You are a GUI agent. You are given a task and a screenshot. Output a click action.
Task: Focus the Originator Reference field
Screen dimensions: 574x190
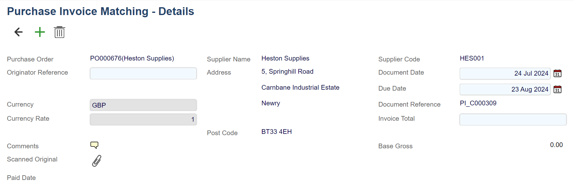pyautogui.click(x=143, y=73)
